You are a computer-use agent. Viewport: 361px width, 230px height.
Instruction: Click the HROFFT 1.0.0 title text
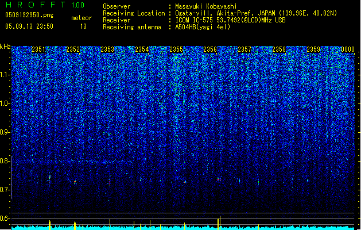[45, 5]
